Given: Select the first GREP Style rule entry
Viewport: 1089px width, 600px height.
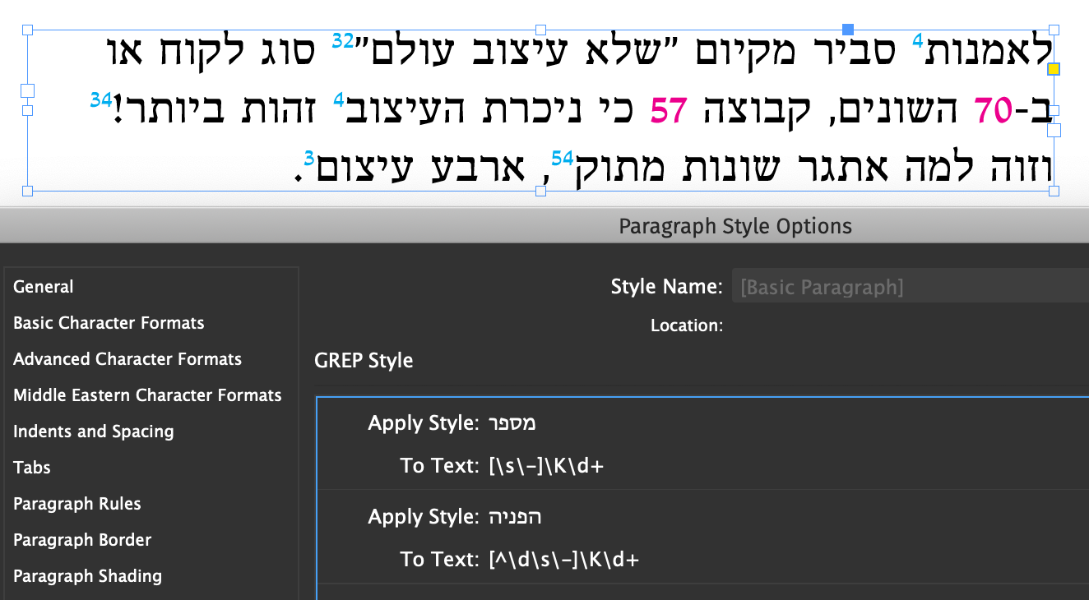Looking at the screenshot, I should [699, 444].
